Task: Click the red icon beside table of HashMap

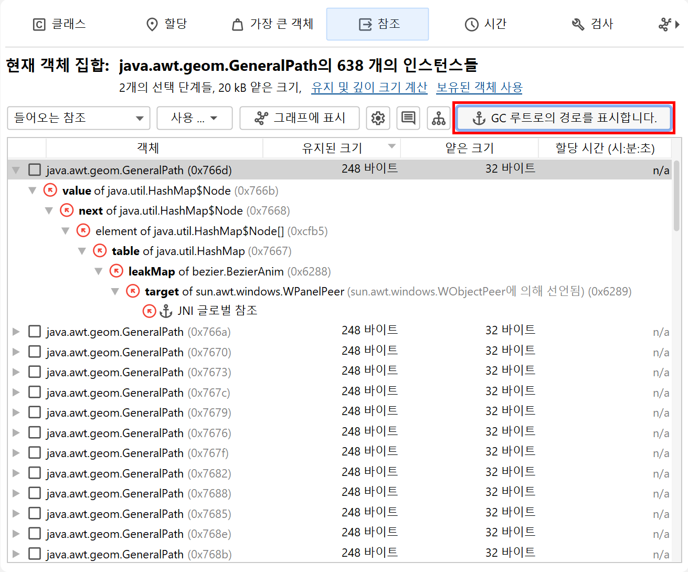Action: pyautogui.click(x=100, y=251)
